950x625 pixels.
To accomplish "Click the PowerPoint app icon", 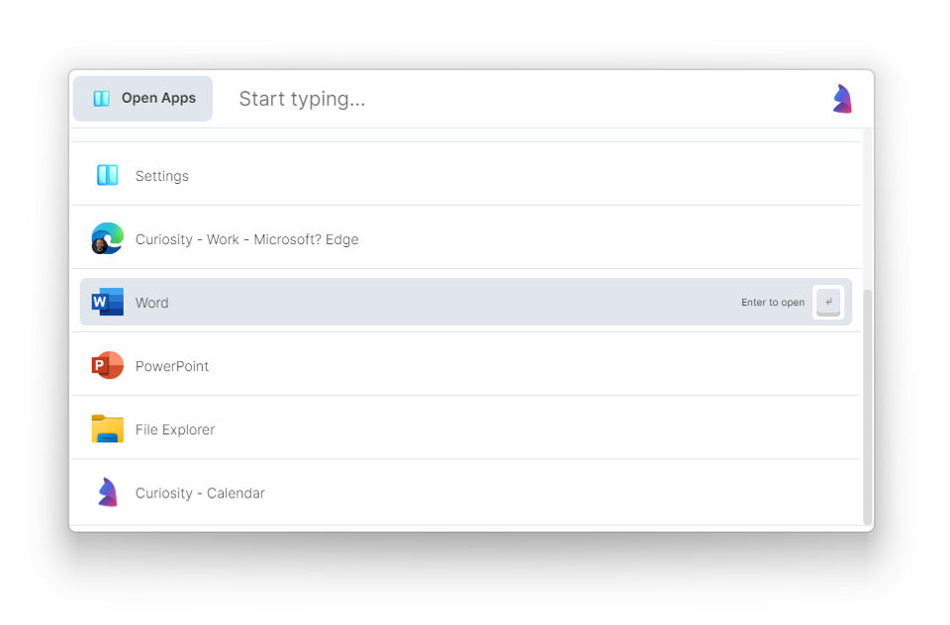I will point(107,365).
